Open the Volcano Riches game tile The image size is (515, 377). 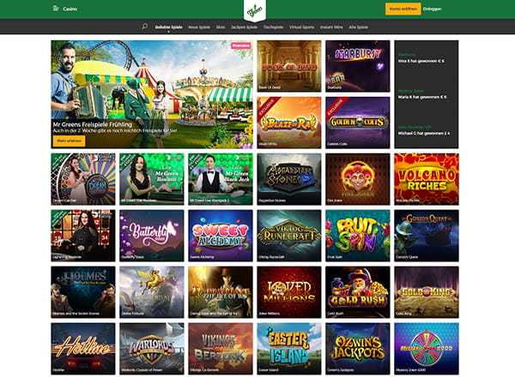[x=427, y=179]
